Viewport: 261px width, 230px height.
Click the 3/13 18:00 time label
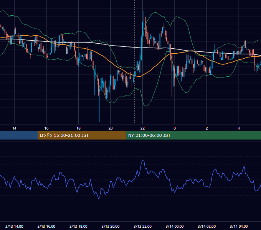pos(78,226)
